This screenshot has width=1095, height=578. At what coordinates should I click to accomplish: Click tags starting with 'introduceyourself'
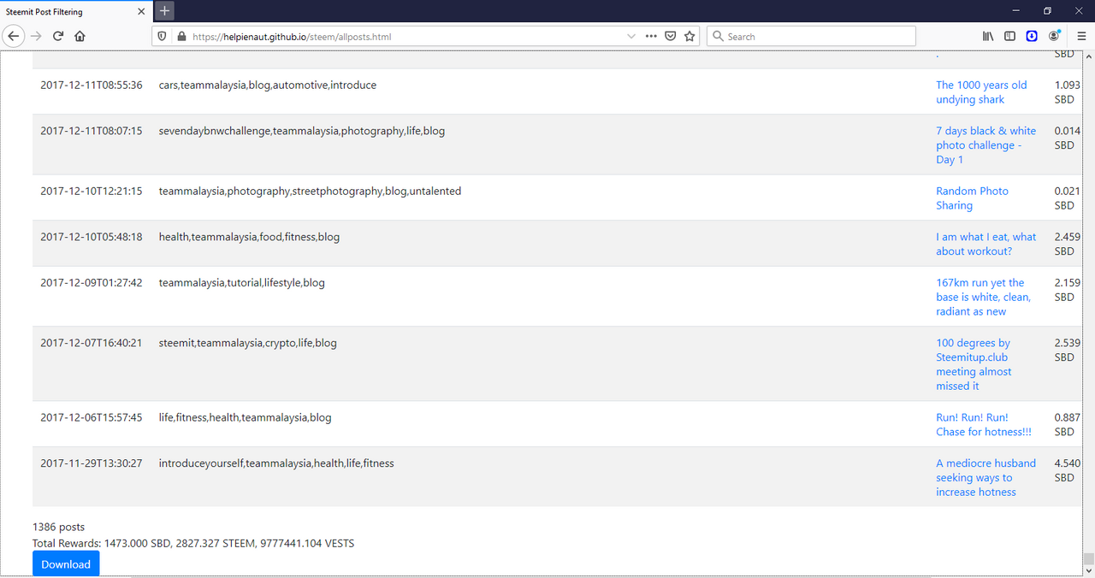(x=276, y=463)
